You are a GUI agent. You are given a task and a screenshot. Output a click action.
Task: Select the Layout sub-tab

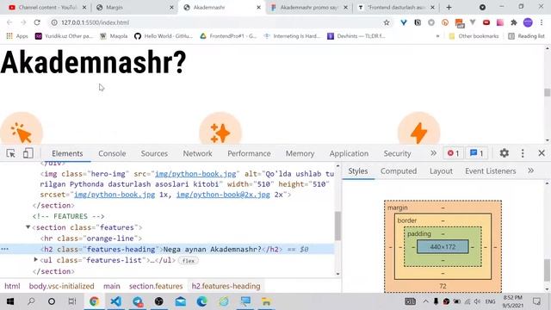pos(441,171)
